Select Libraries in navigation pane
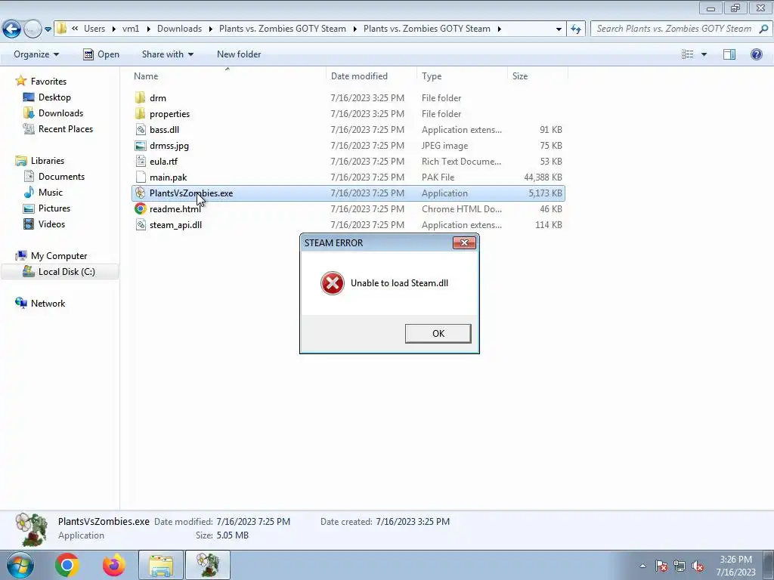 point(48,161)
